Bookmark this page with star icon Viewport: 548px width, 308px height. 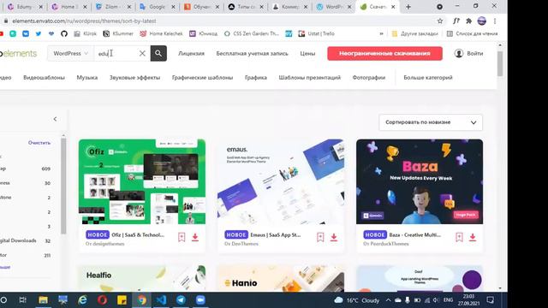click(x=440, y=21)
